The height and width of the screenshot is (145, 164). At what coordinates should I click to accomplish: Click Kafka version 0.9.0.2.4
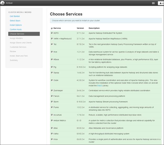point(80,134)
